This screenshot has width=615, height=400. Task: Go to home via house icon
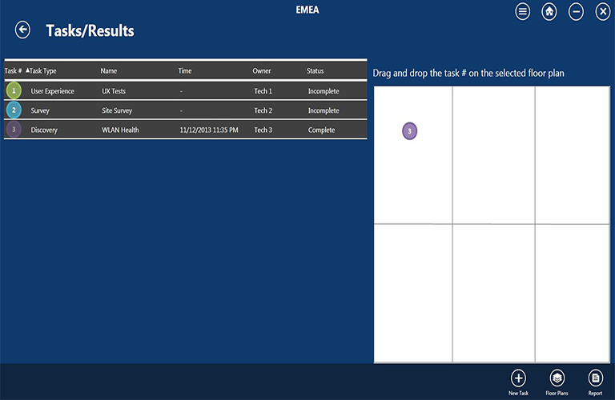click(549, 12)
